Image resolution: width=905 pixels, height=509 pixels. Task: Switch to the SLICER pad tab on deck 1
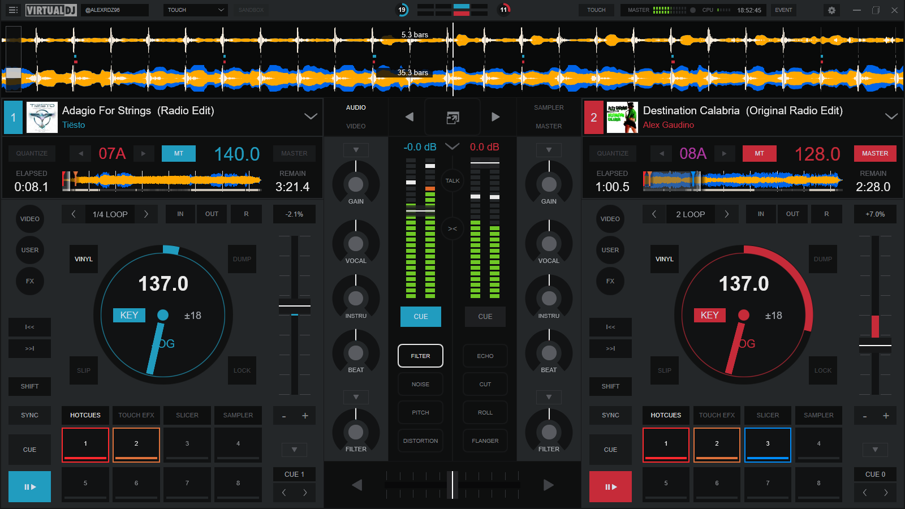(187, 415)
